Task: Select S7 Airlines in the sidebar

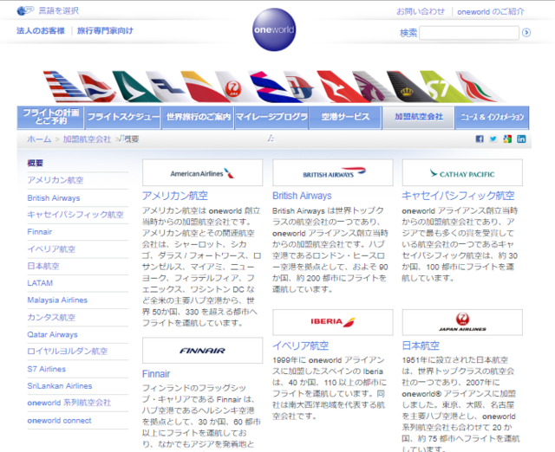Action: 46,369
